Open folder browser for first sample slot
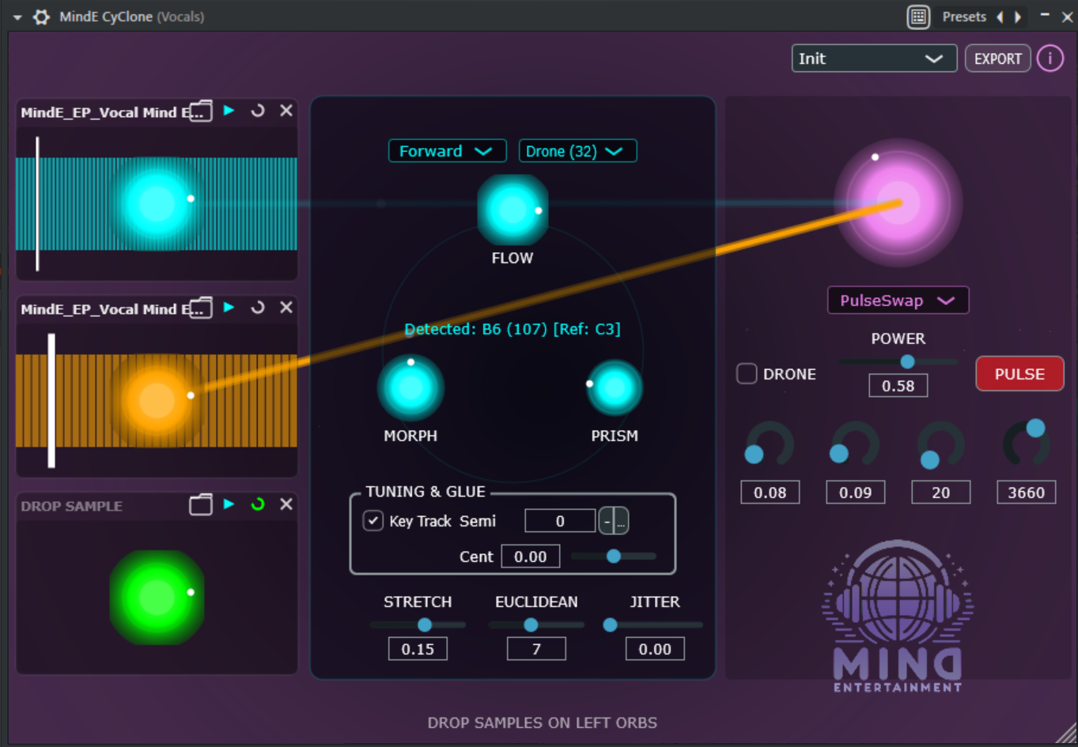This screenshot has width=1078, height=747. point(201,111)
